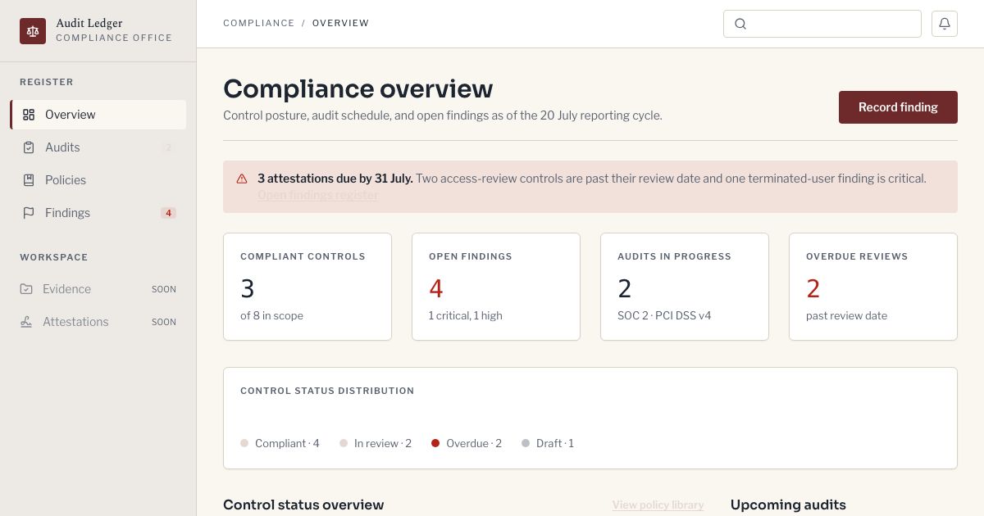
Task: Open Policies from the sidebar
Action: click(x=98, y=180)
